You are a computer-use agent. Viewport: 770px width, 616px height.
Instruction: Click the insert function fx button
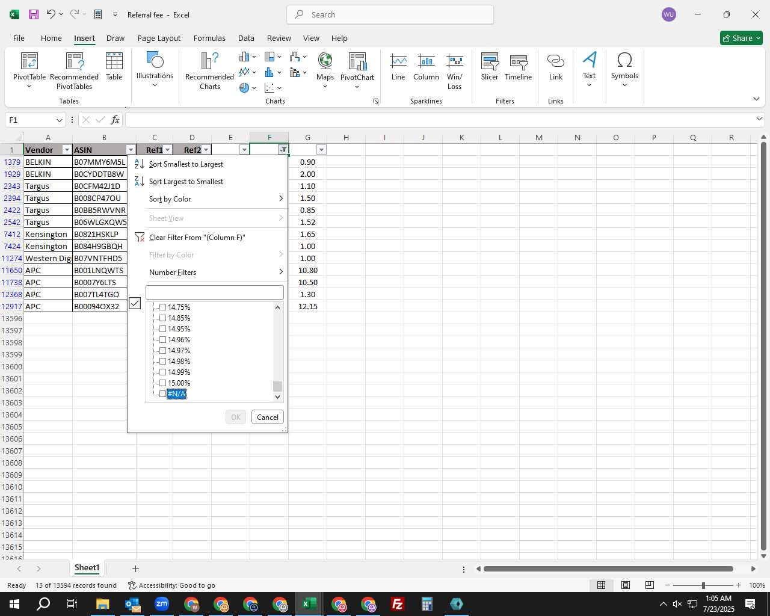[115, 120]
